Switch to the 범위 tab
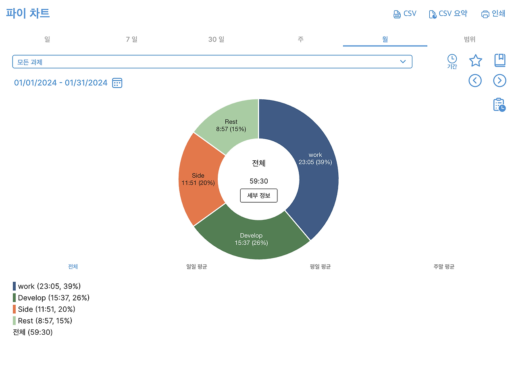The image size is (516, 367). (x=470, y=39)
